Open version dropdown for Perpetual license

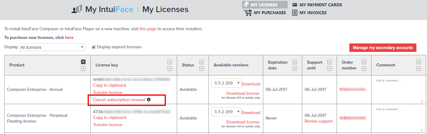click(226, 112)
